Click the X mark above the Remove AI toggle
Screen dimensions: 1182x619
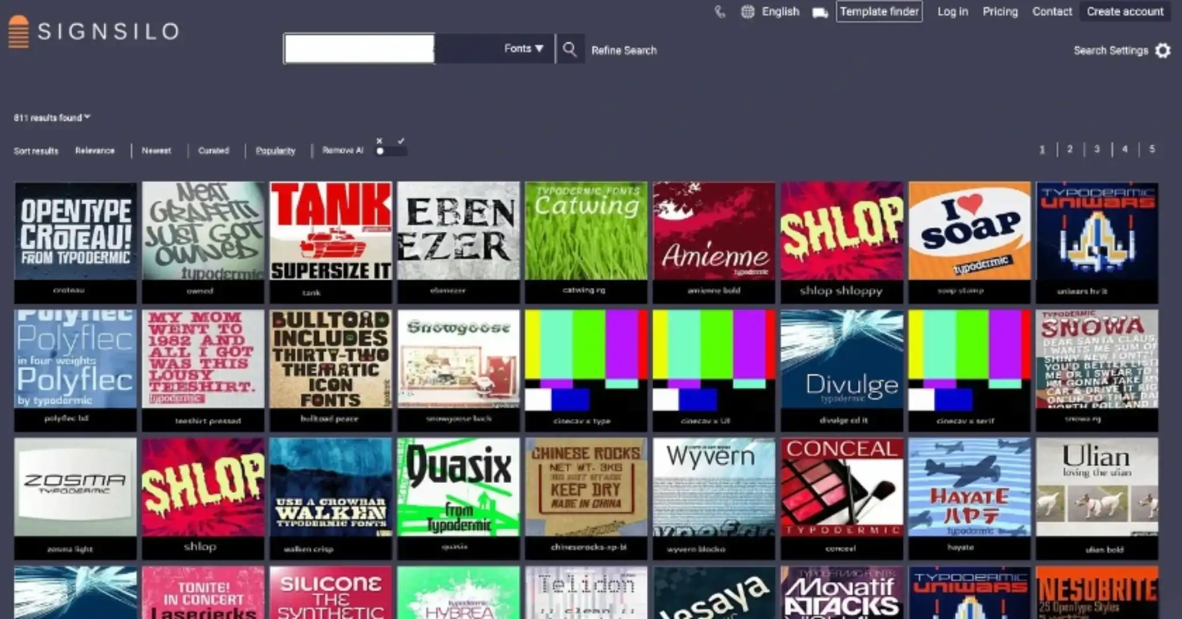[x=379, y=141]
